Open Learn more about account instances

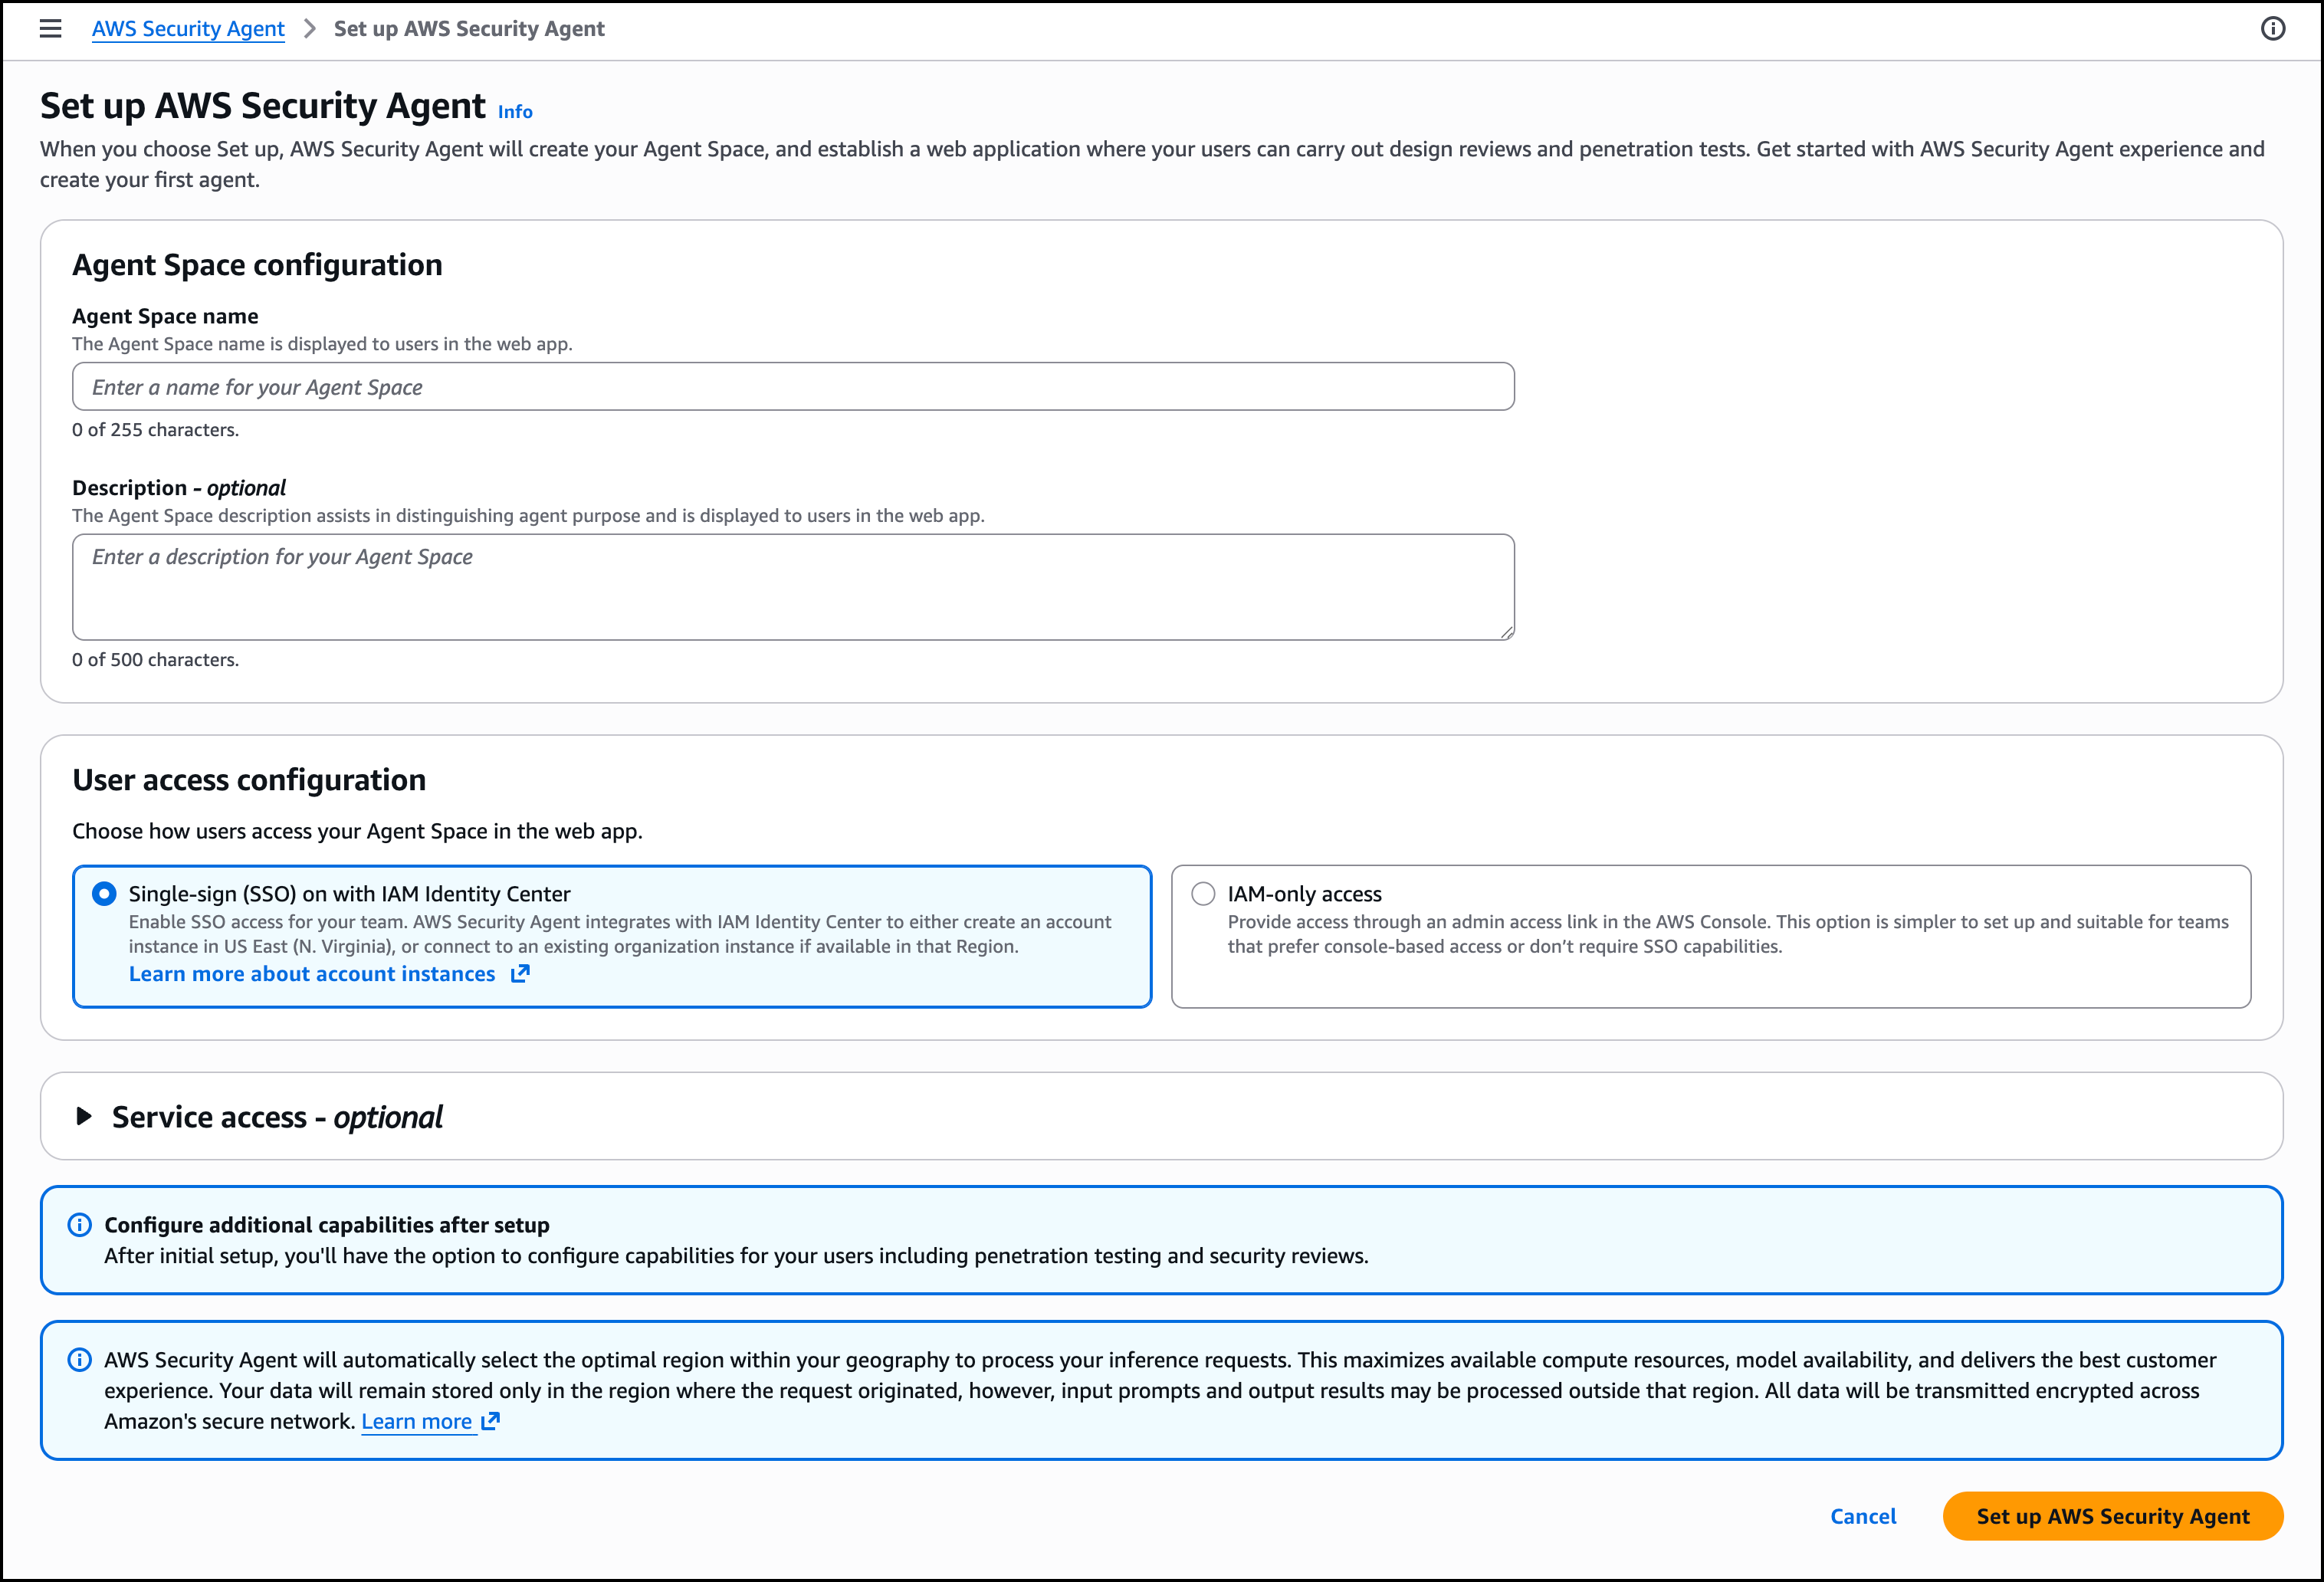(312, 974)
